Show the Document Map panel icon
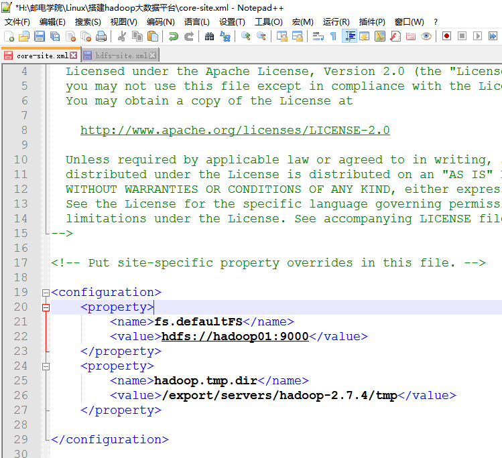502x458 pixels. point(380,36)
